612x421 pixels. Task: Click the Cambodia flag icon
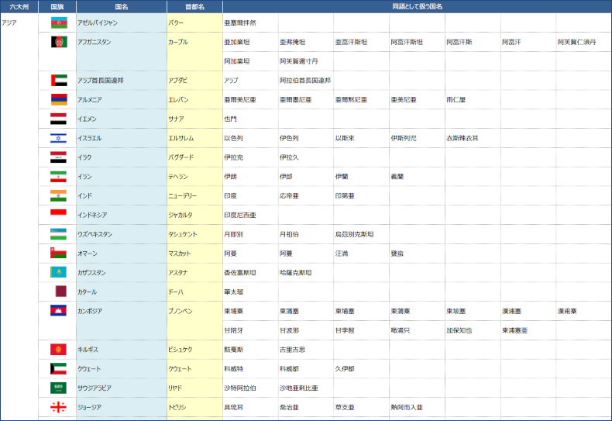pos(58,311)
